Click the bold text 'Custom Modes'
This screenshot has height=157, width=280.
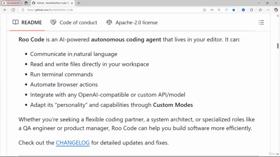click(x=173, y=105)
